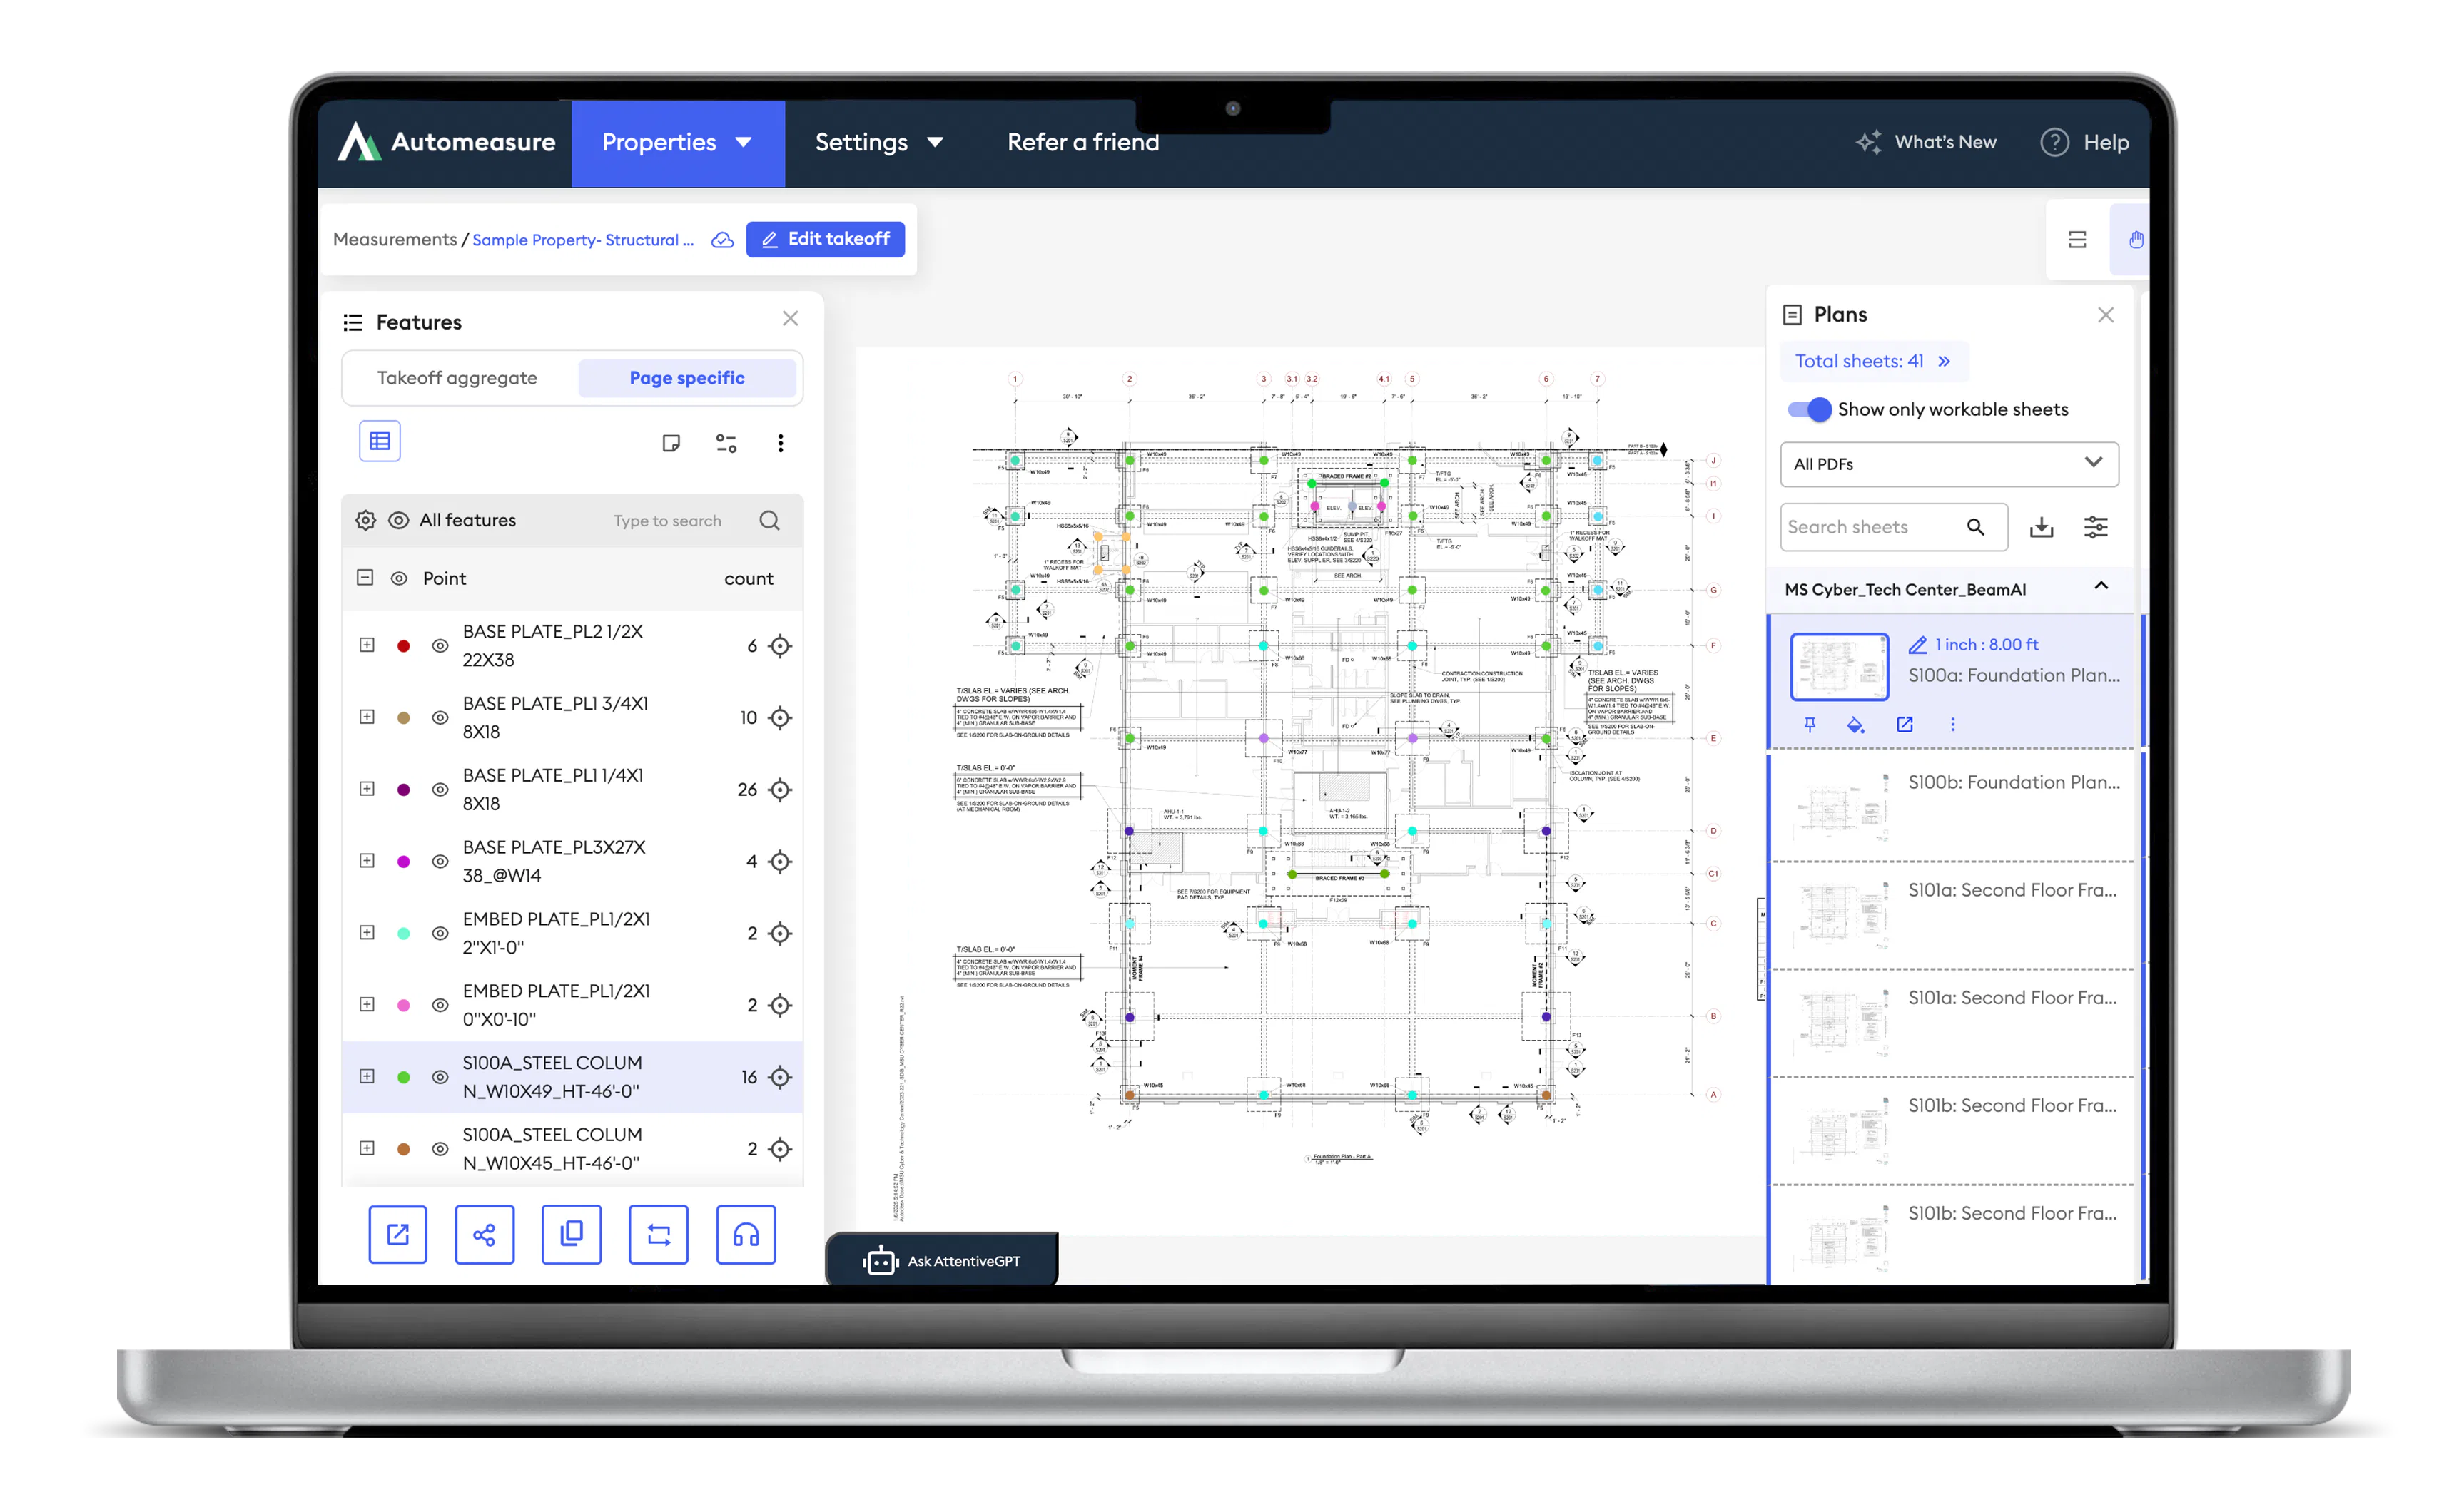This screenshot has width=2449, height=1512.
Task: Click the download icon in Plans panel
Action: pyautogui.click(x=2040, y=527)
